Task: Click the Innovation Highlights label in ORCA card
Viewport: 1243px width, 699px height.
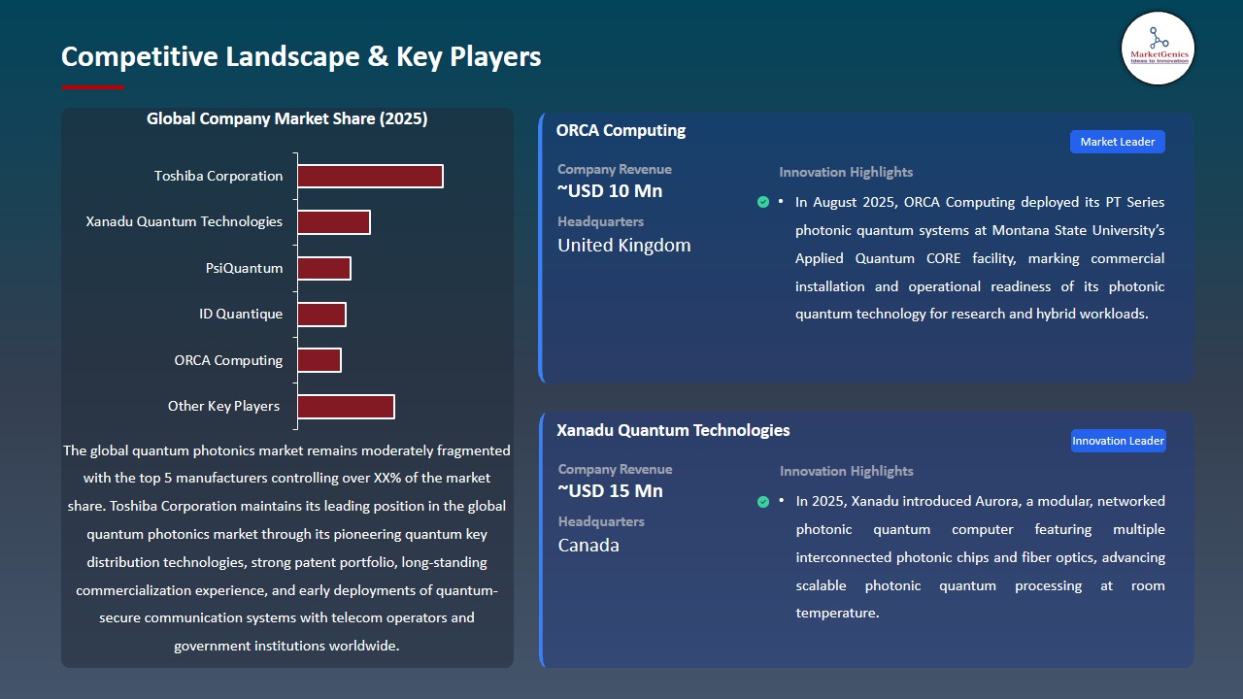Action: pos(846,172)
